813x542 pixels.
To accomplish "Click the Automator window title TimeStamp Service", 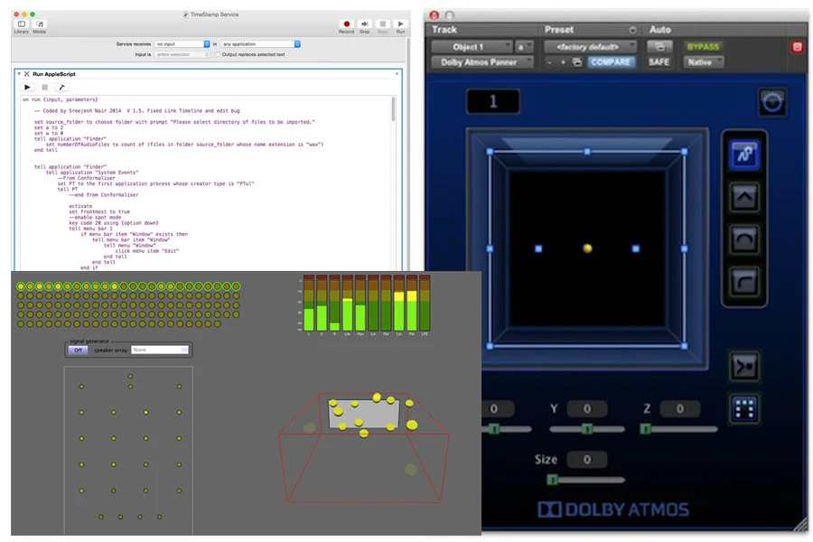I will pyautogui.click(x=214, y=14).
